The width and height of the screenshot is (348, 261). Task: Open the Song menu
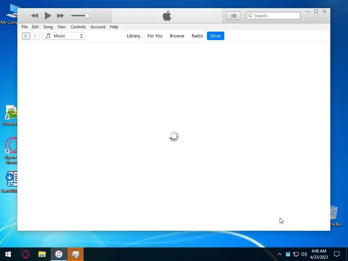tap(48, 27)
